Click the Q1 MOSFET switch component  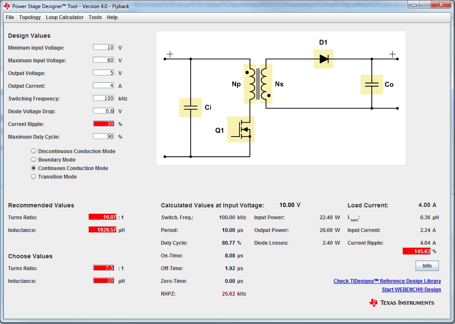click(241, 129)
